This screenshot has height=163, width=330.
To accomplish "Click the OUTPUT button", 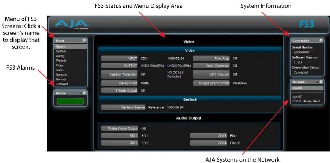I will point(120,66).
